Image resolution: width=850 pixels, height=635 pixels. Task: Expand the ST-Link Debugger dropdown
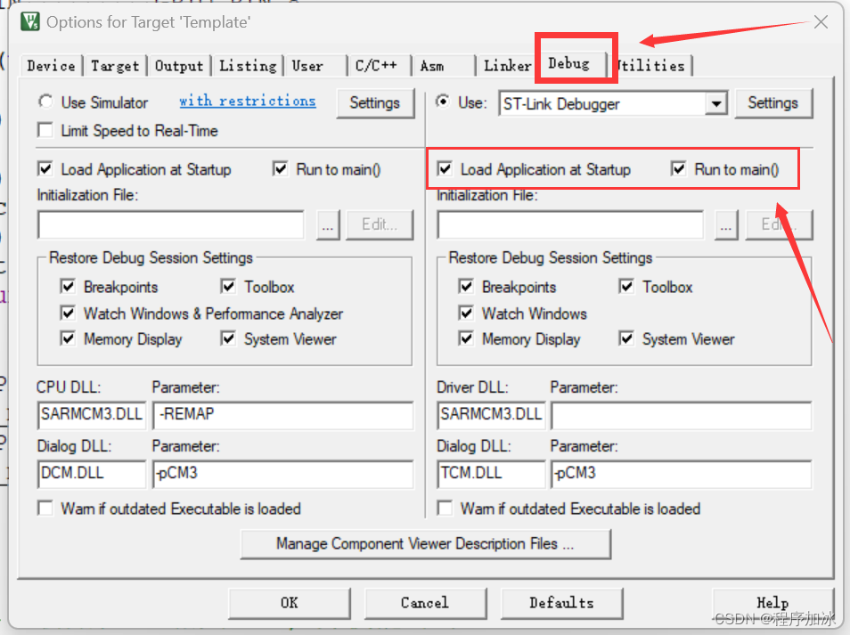716,103
